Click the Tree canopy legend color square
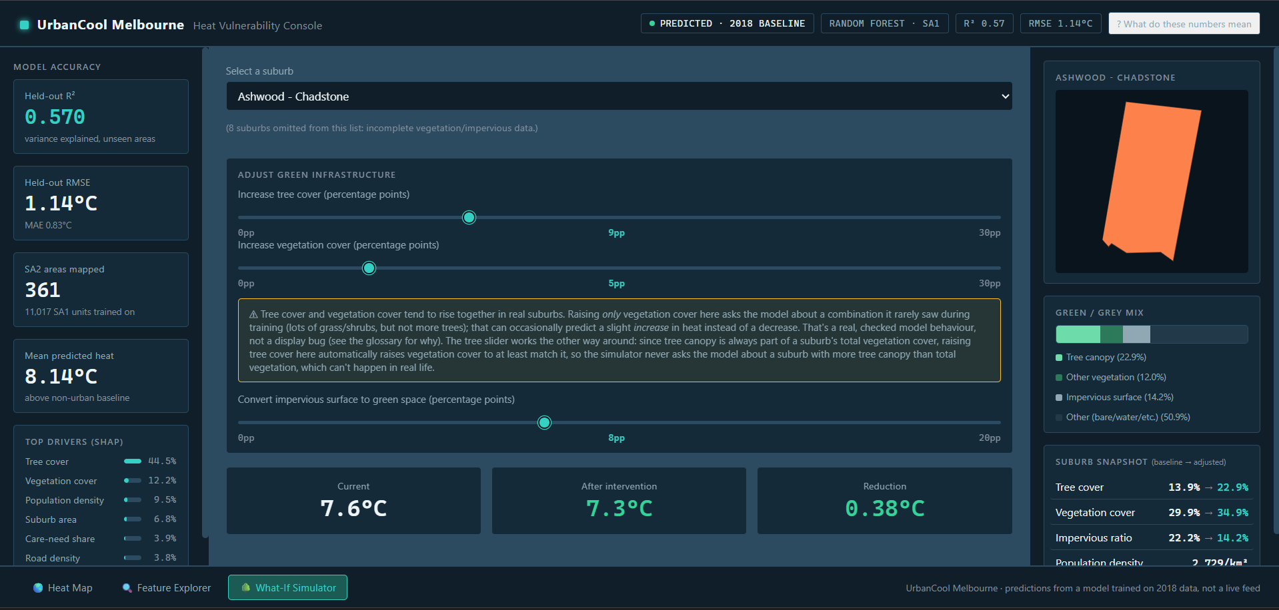The height and width of the screenshot is (610, 1279). pyautogui.click(x=1059, y=358)
